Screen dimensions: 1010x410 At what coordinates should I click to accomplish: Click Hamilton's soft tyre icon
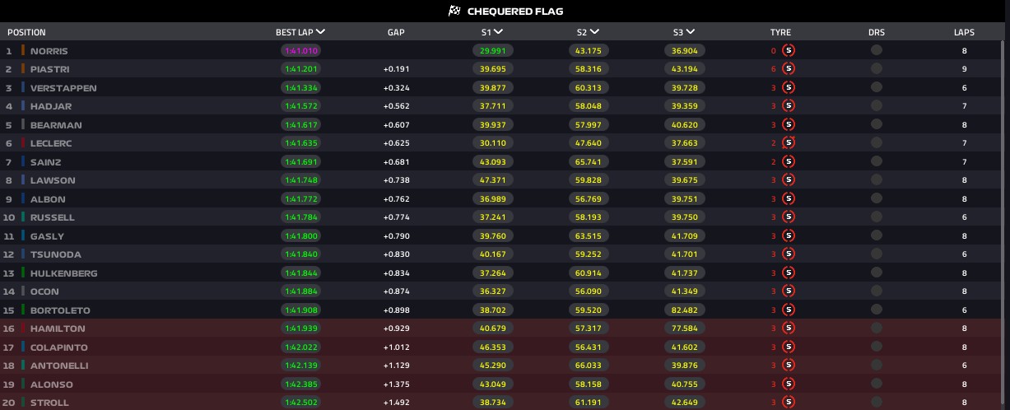tap(788, 328)
